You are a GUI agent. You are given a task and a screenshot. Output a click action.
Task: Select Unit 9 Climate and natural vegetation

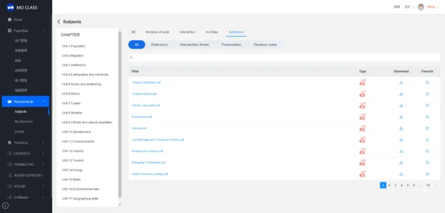click(87, 122)
